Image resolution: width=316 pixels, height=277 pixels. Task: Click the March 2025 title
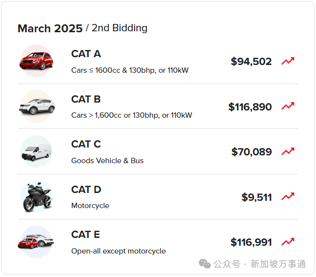pos(50,28)
